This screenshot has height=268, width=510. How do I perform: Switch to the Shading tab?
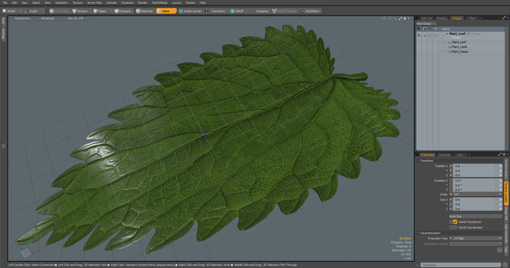point(442,18)
